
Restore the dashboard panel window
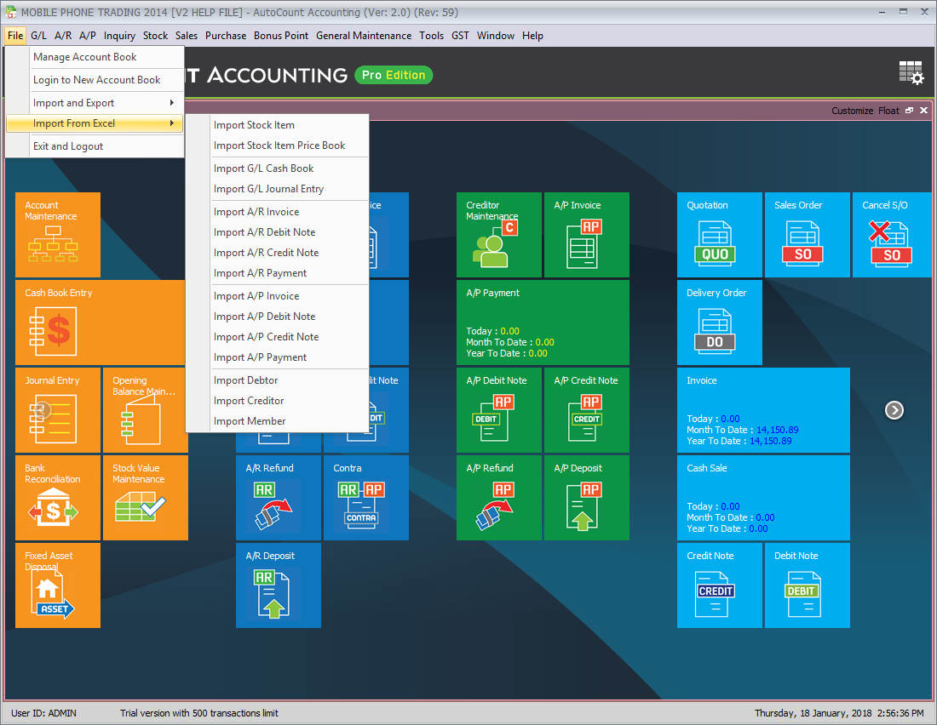click(x=910, y=111)
